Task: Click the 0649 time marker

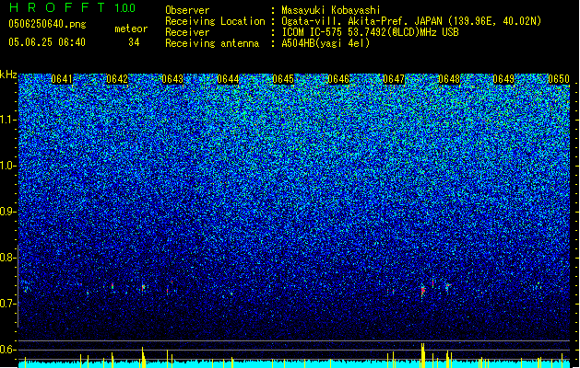Action: point(503,79)
